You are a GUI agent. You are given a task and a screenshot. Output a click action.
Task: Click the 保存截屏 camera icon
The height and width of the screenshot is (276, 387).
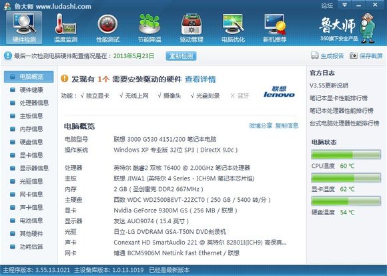[x=353, y=55]
